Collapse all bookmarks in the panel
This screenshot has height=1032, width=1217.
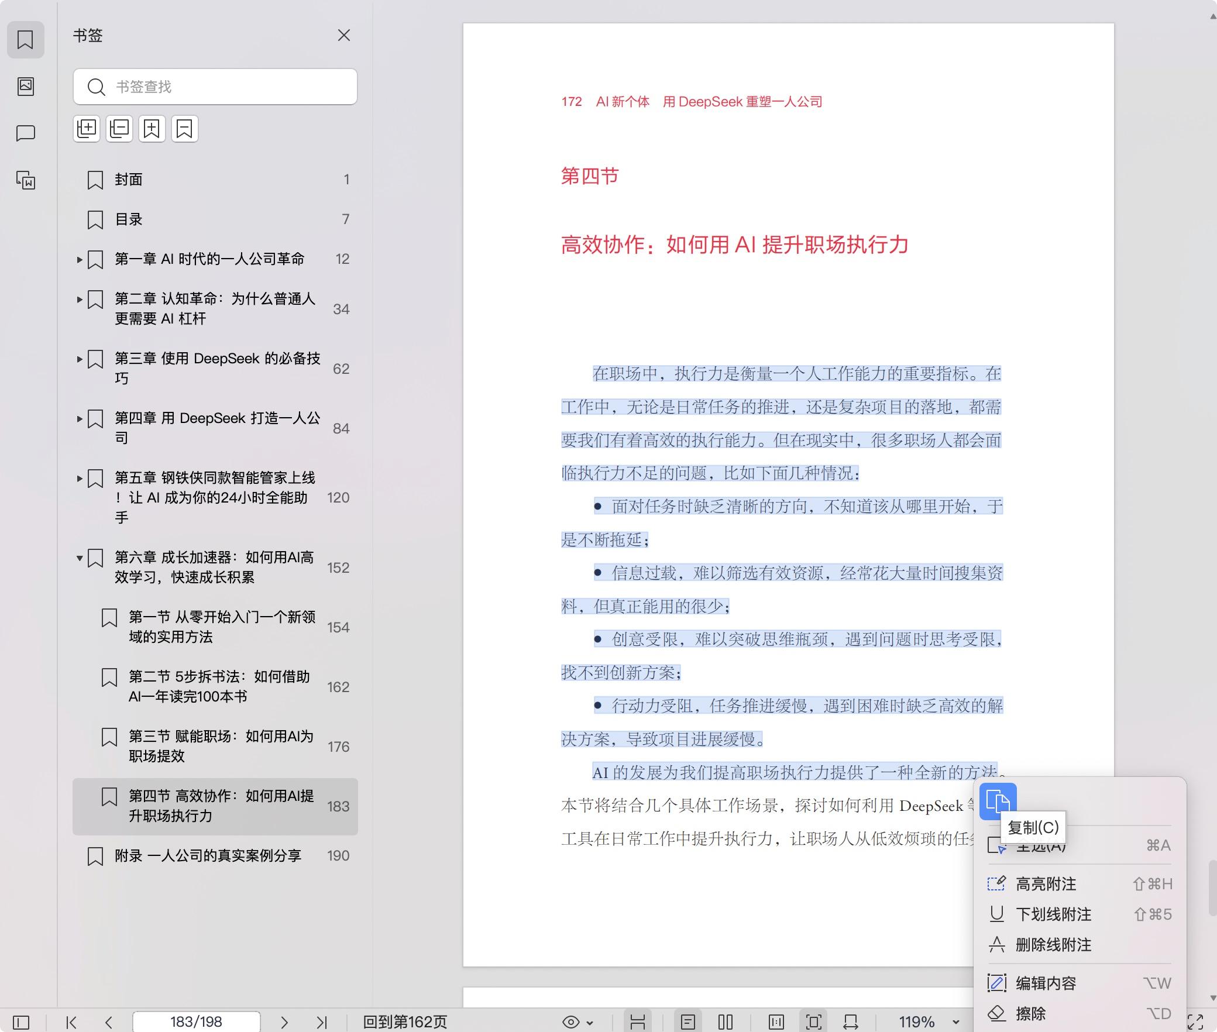coord(119,129)
